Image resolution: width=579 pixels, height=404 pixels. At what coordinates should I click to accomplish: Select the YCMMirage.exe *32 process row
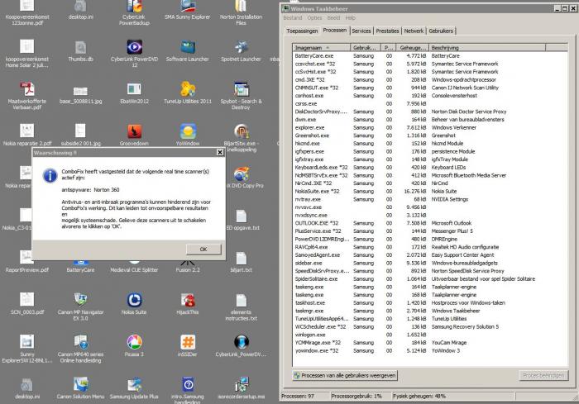(430, 343)
